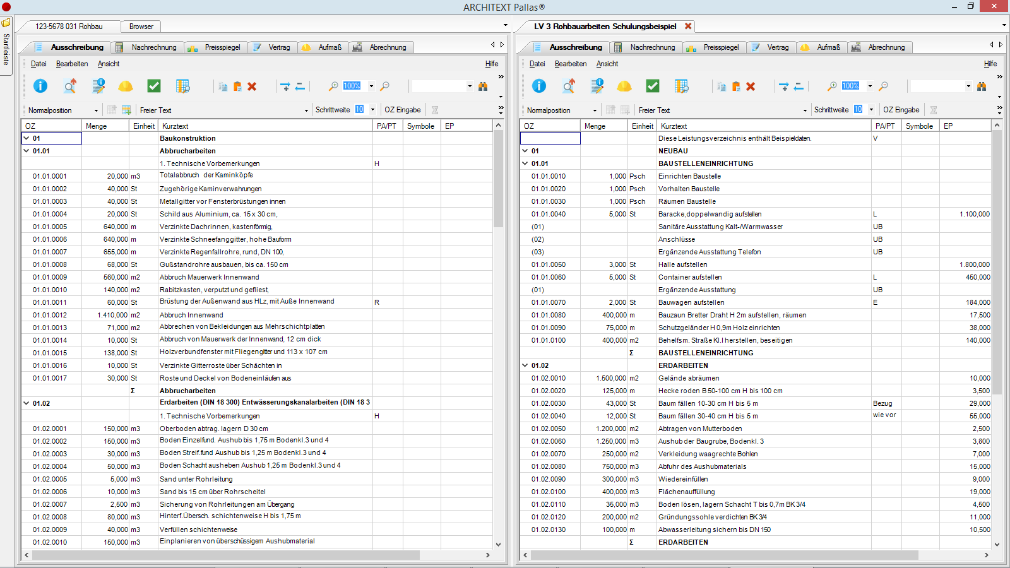Open the Startleiste side panel
This screenshot has width=1010, height=568.
click(x=6, y=45)
